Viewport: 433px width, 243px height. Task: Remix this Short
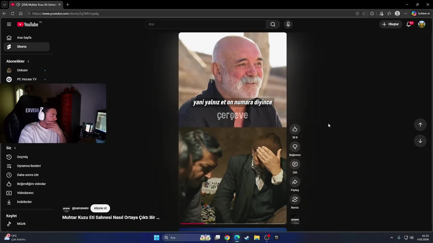click(x=295, y=199)
